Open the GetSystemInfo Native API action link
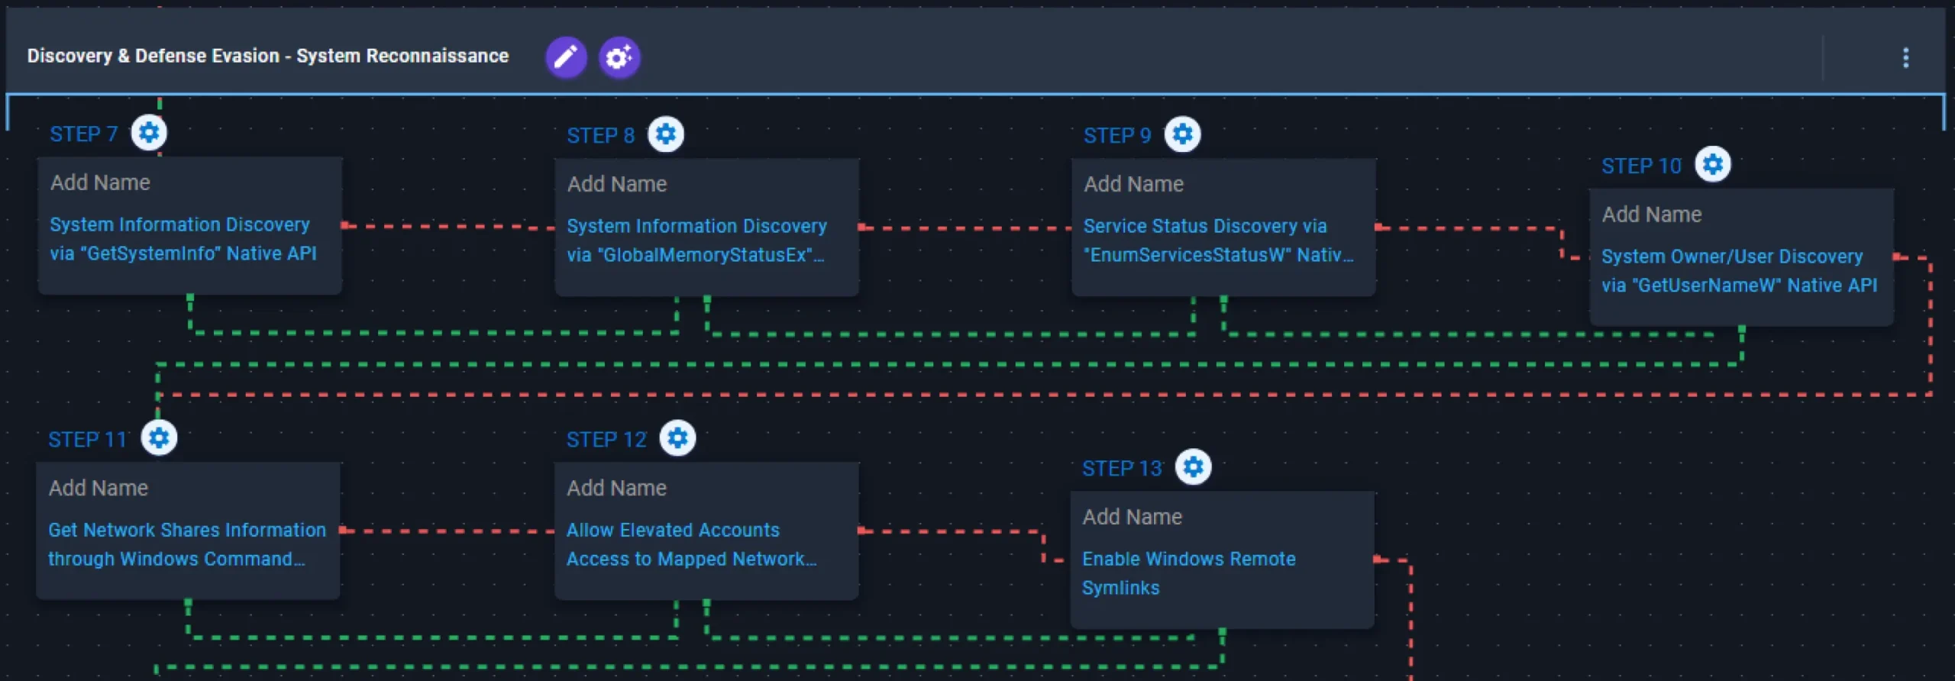Screen dimensions: 1955x681 coord(183,239)
